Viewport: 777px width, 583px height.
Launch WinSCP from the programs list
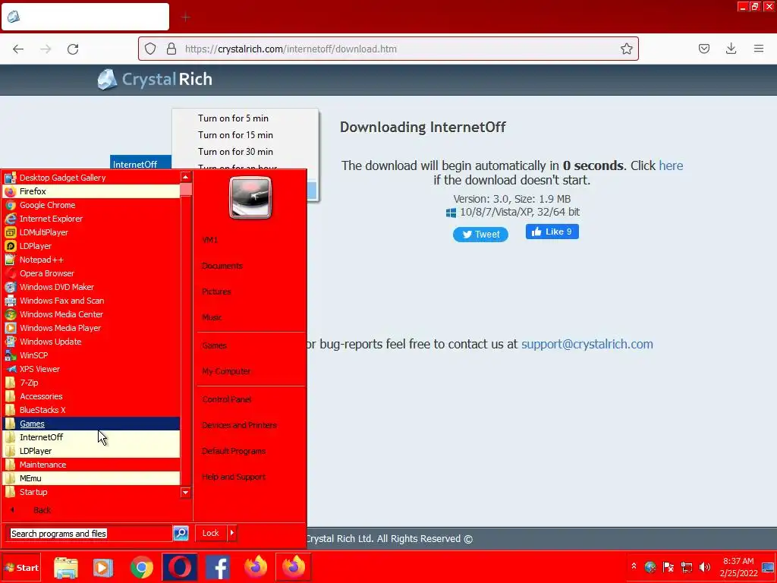pyautogui.click(x=91, y=355)
